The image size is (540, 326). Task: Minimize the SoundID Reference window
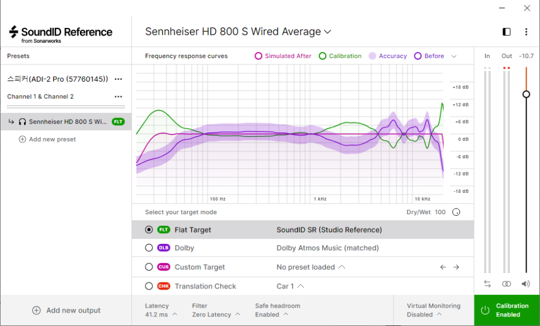pos(502,8)
